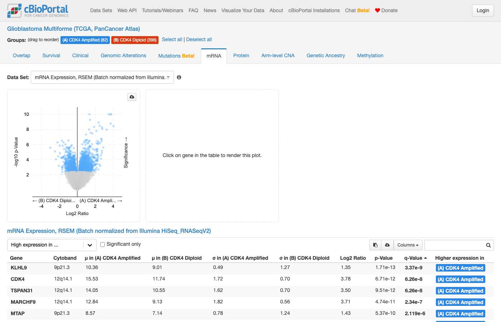The image size is (501, 322).
Task: Switch to the Methylation tab
Action: click(370, 55)
